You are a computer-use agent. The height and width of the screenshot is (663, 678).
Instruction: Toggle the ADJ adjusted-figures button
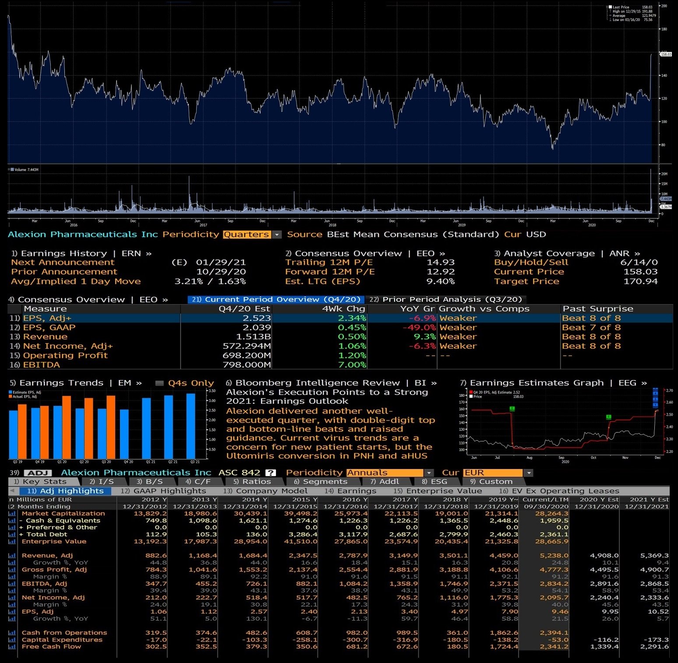coord(38,473)
